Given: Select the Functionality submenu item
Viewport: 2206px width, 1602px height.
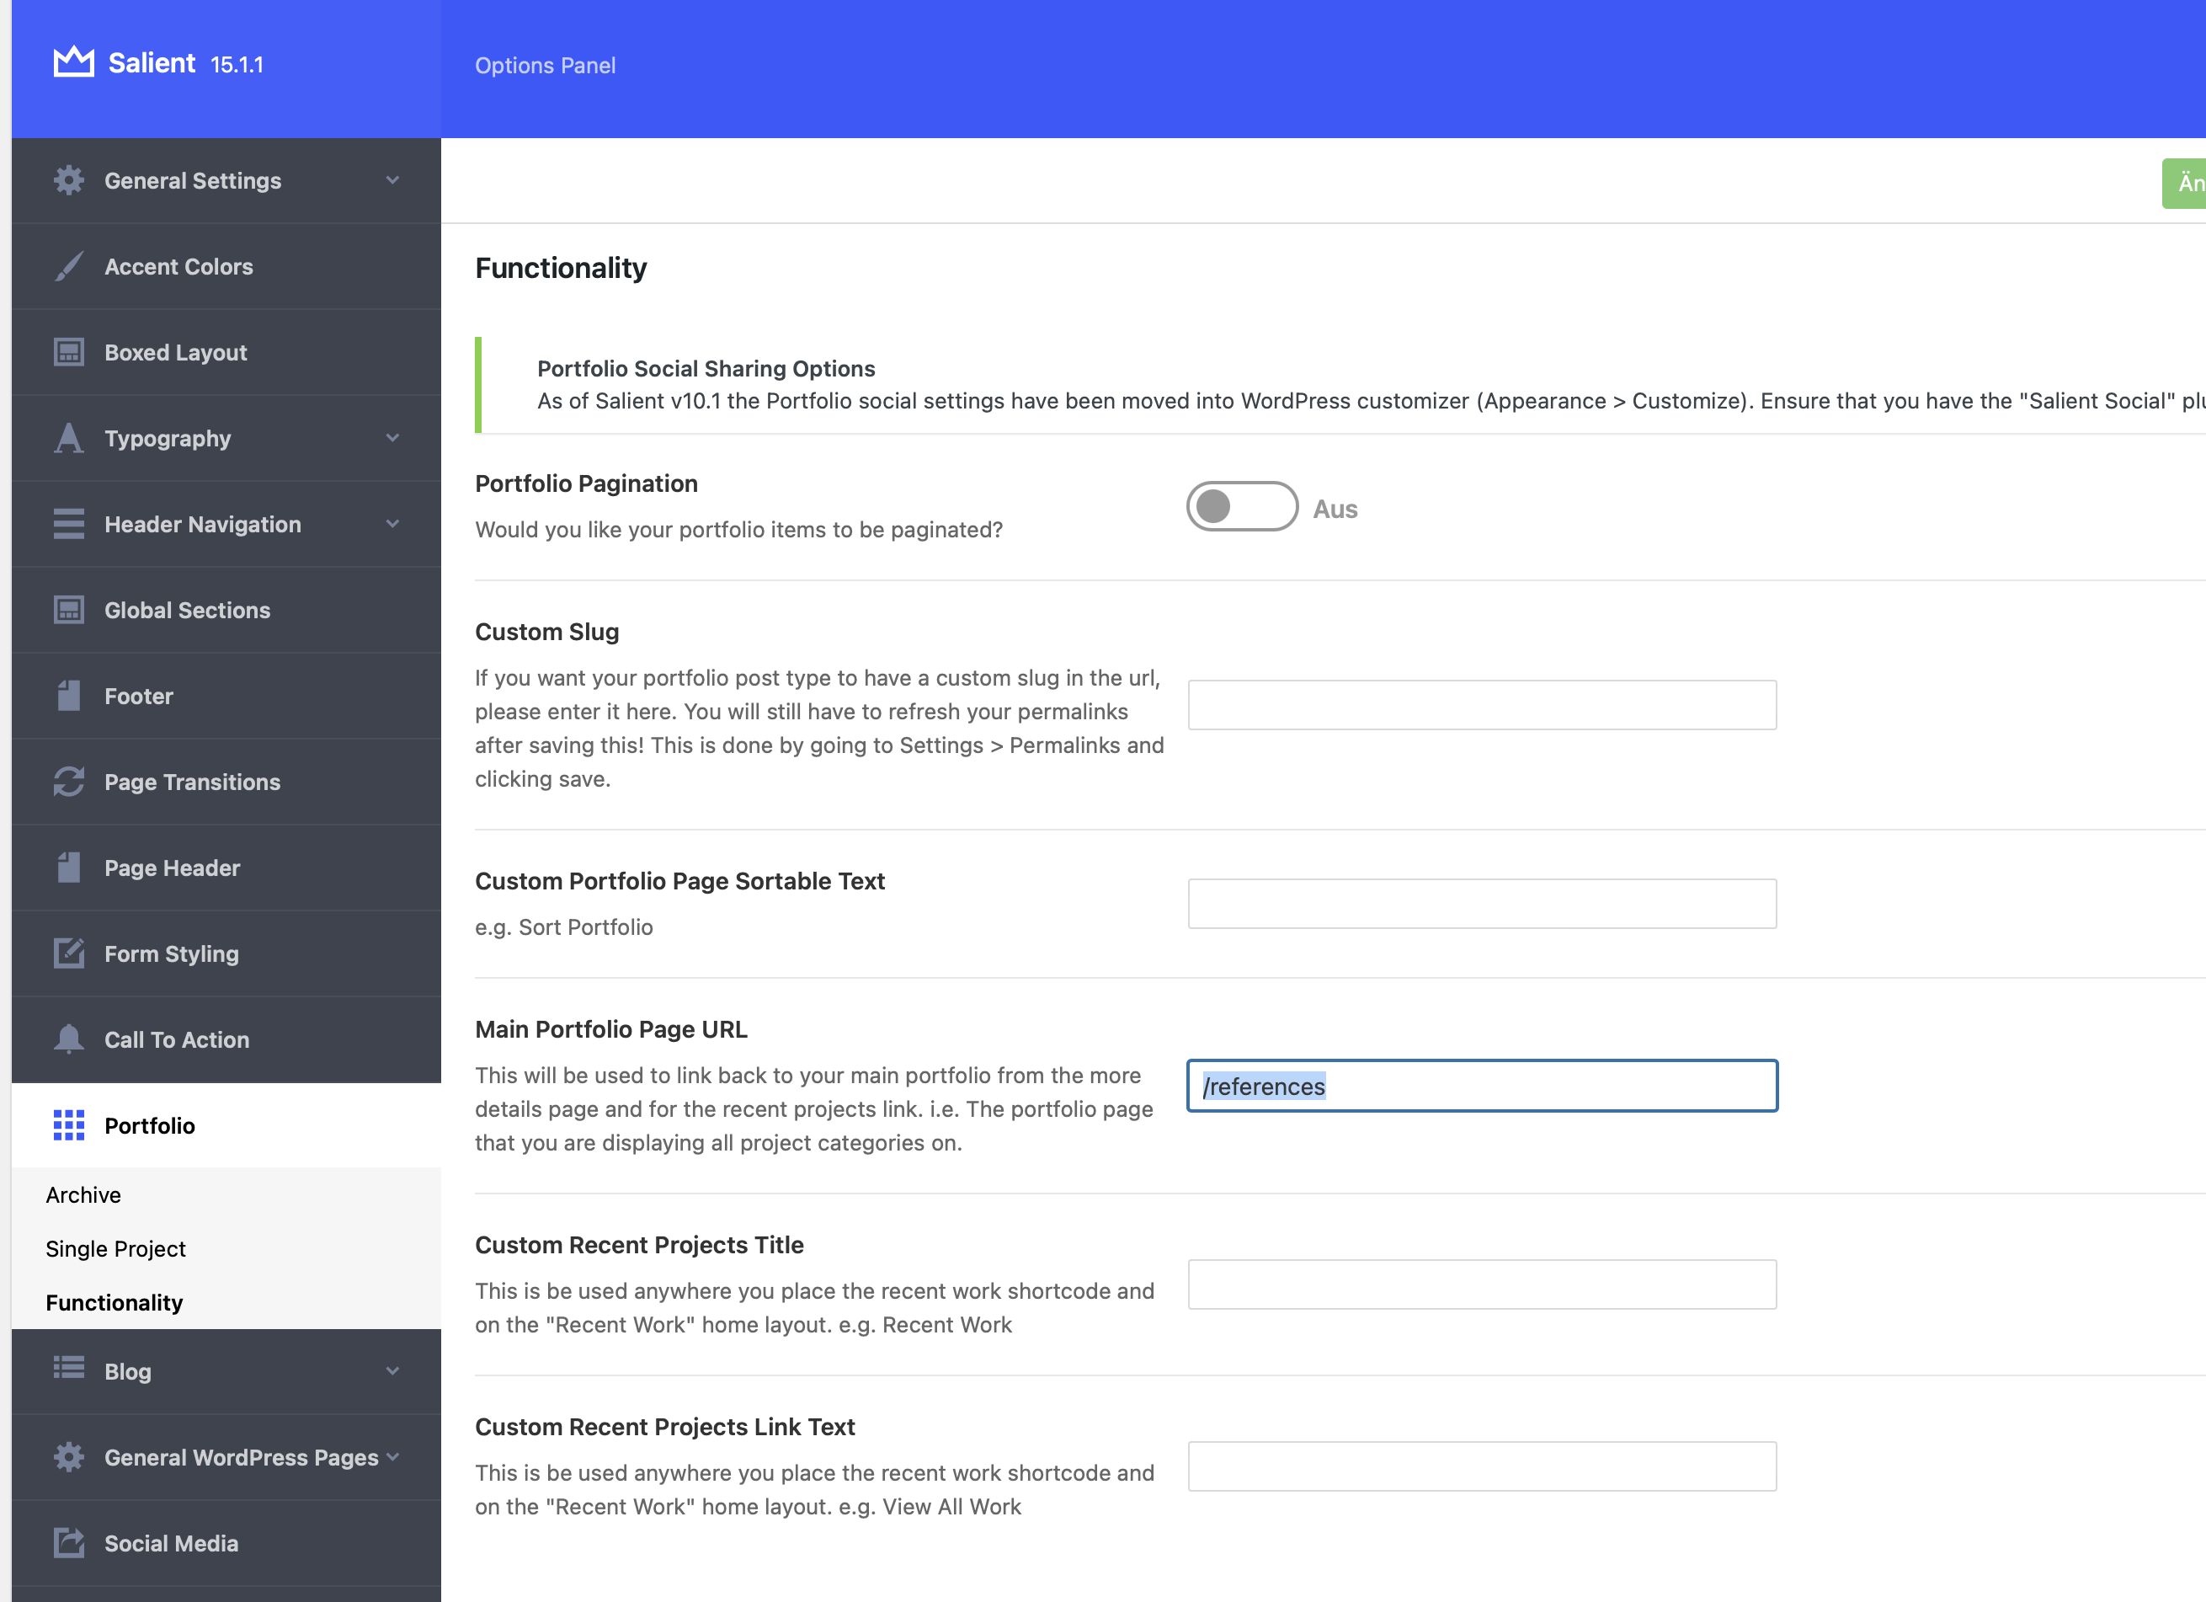Looking at the screenshot, I should (114, 1302).
